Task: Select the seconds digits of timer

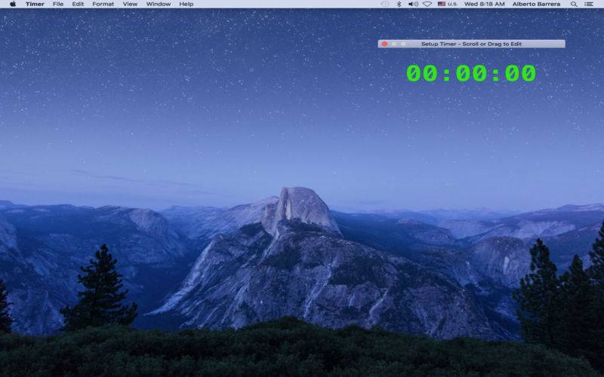Action: 520,73
